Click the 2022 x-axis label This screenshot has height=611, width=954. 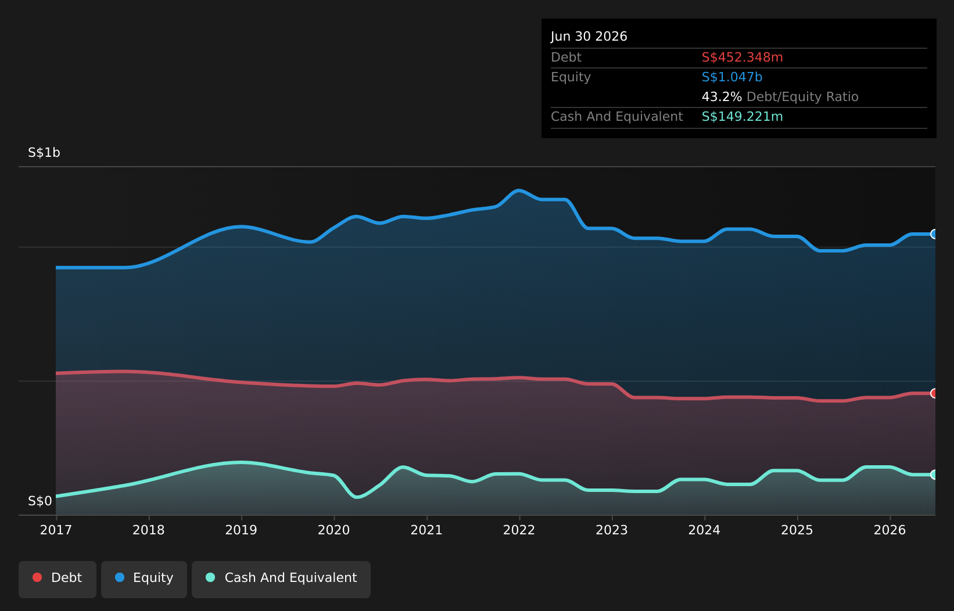[x=519, y=530]
